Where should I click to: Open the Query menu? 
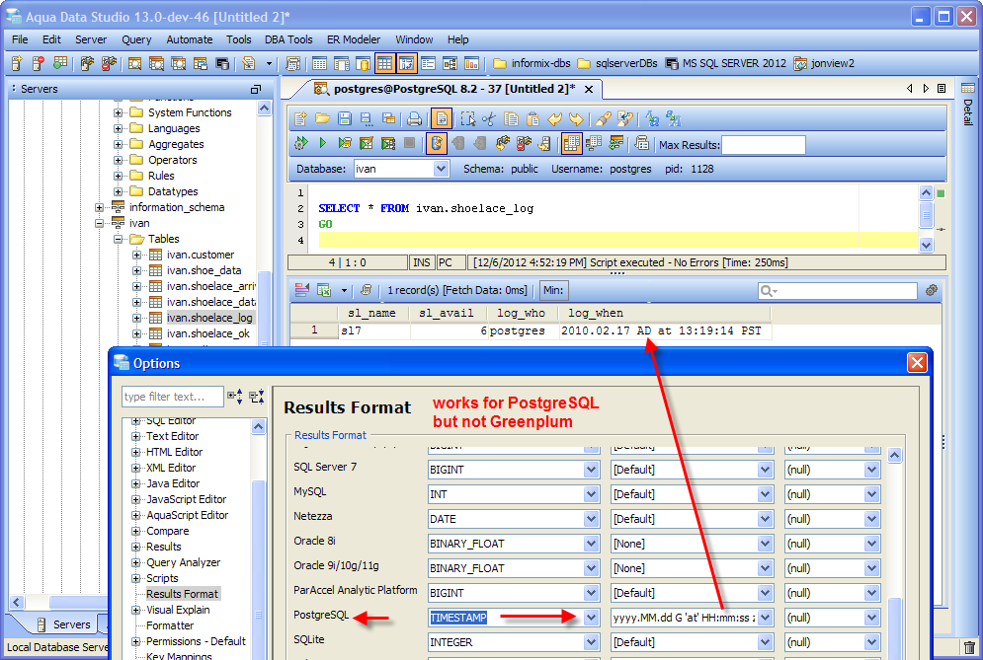click(x=136, y=39)
